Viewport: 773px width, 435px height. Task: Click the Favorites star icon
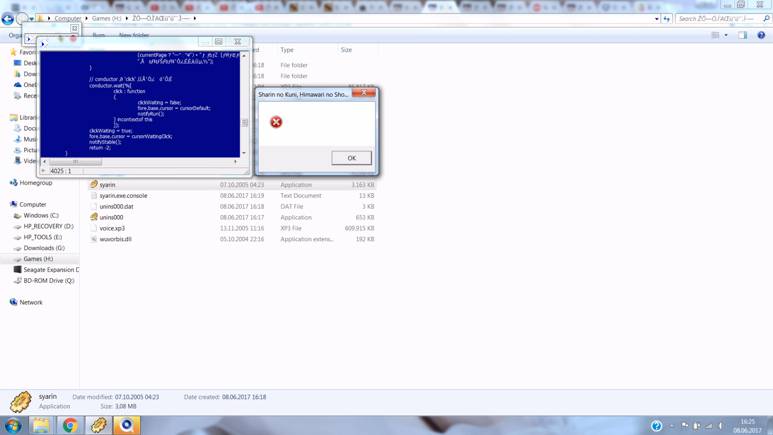14,52
